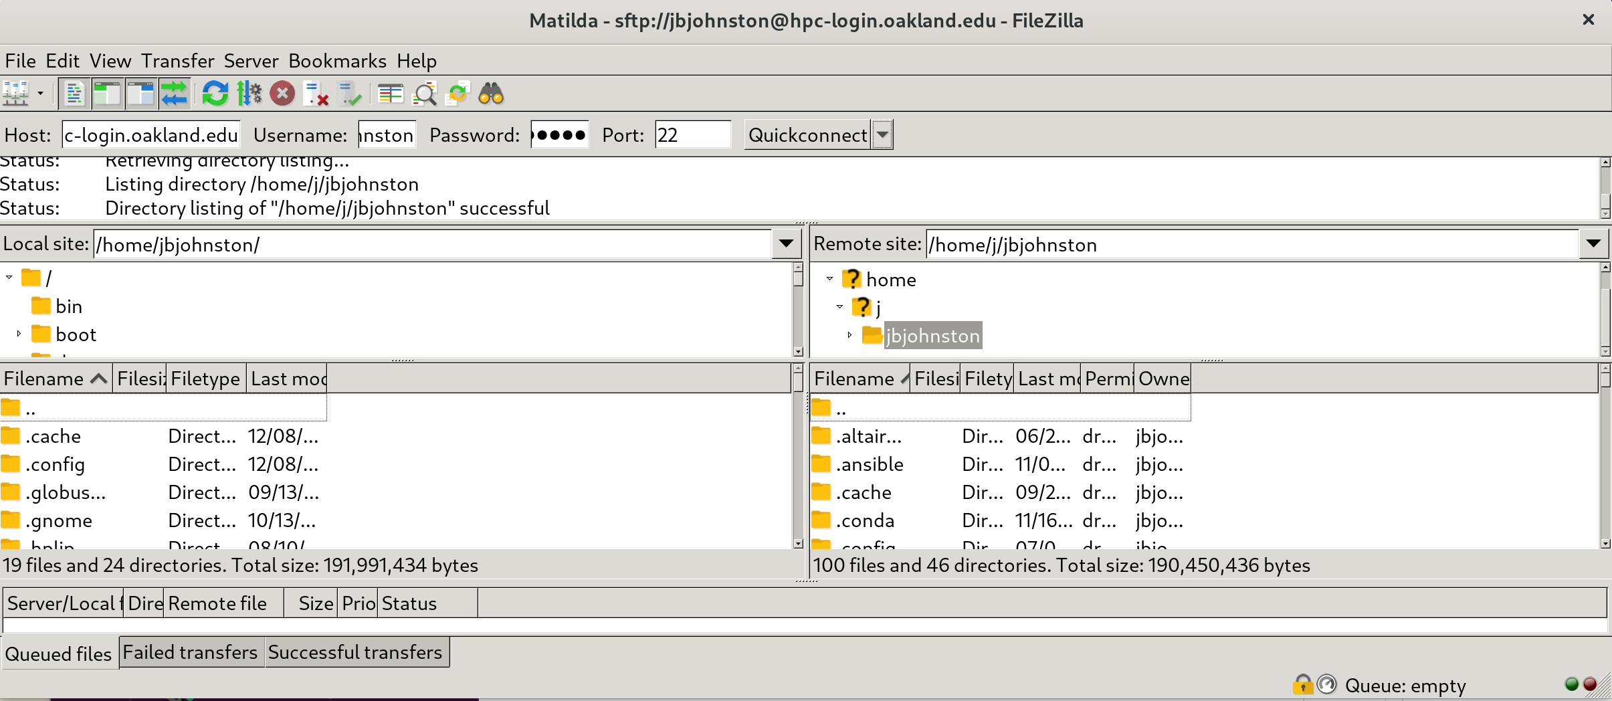The image size is (1612, 701).
Task: Switch to Queued files tab
Action: coord(59,654)
